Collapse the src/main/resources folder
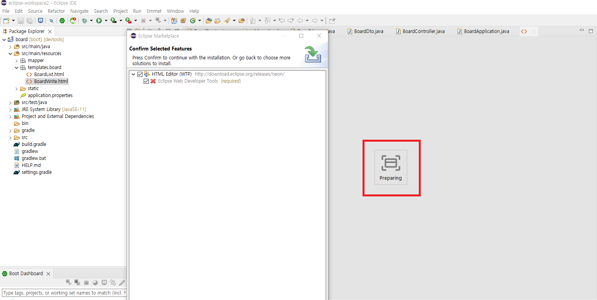Screen dimensions: 597x300 point(10,54)
